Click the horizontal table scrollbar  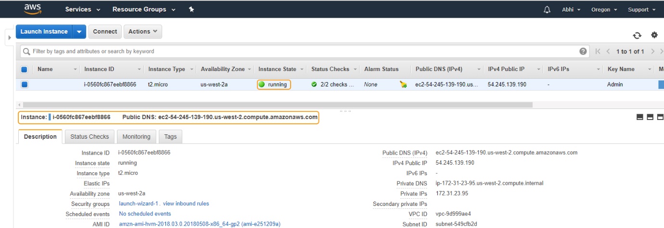pyautogui.click(x=278, y=105)
